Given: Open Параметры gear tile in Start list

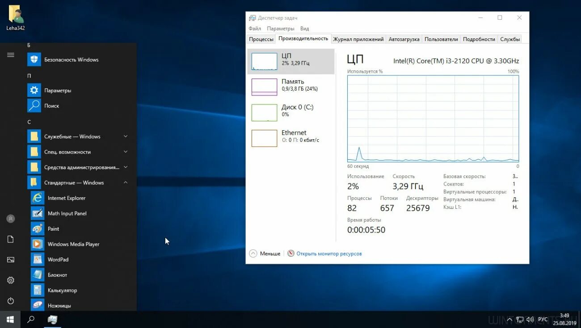Looking at the screenshot, I should pos(34,90).
